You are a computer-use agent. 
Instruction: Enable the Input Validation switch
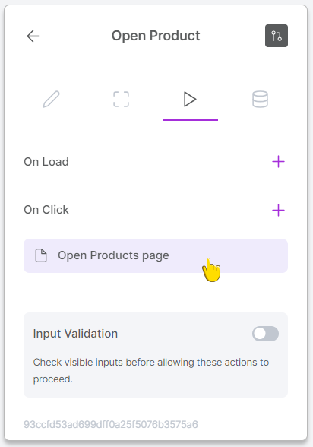[265, 334]
